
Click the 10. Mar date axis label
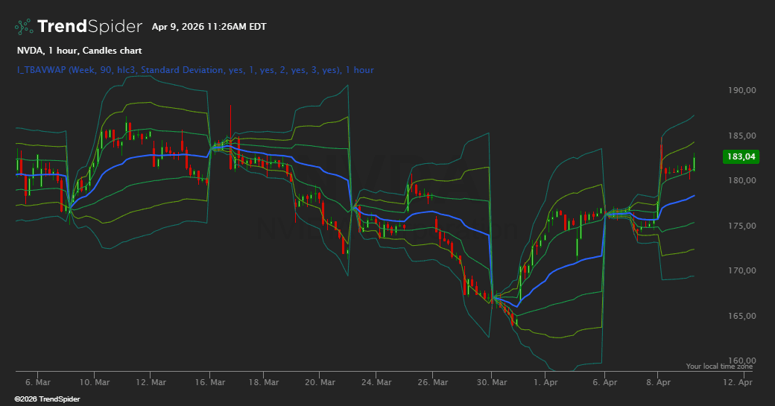(95, 382)
